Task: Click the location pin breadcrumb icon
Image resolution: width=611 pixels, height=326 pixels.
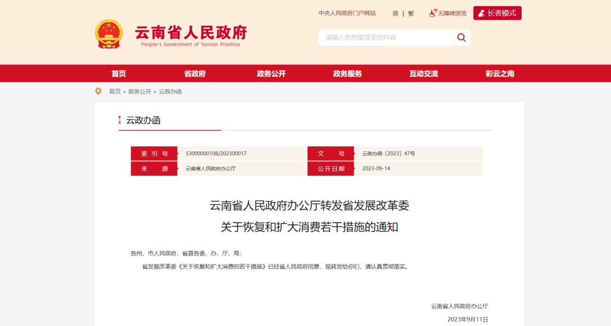Action: (98, 92)
